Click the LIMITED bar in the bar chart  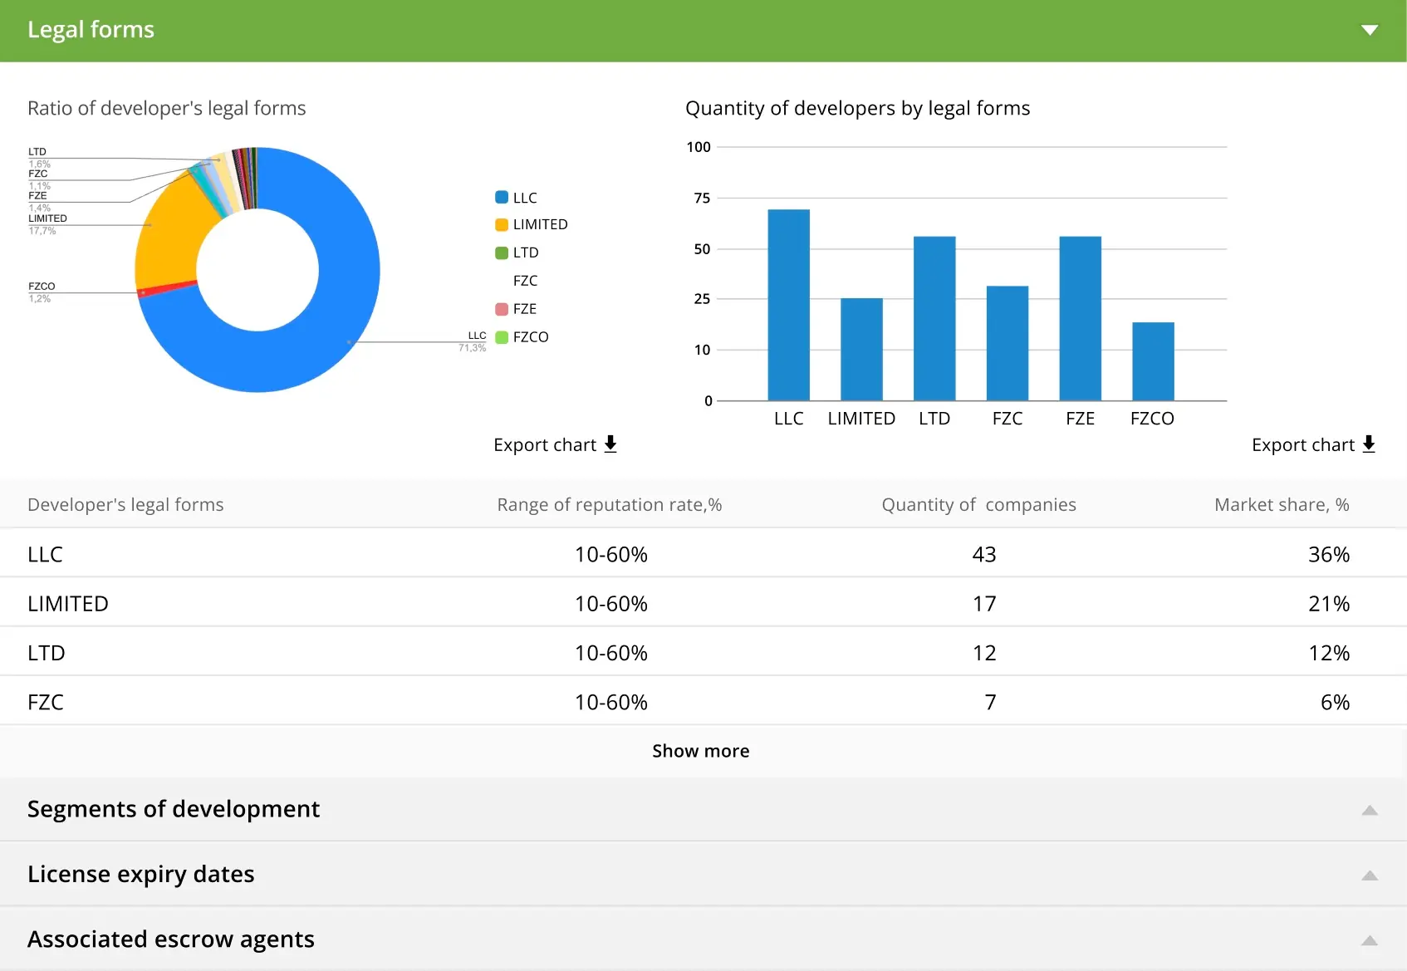tap(861, 349)
